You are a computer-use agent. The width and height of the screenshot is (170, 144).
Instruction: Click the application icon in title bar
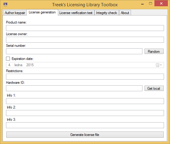coord(5,4)
